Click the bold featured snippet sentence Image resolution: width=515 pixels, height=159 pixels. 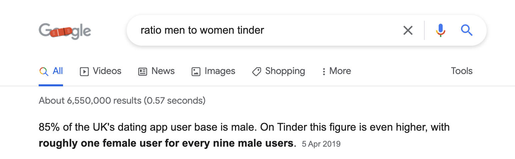167,143
